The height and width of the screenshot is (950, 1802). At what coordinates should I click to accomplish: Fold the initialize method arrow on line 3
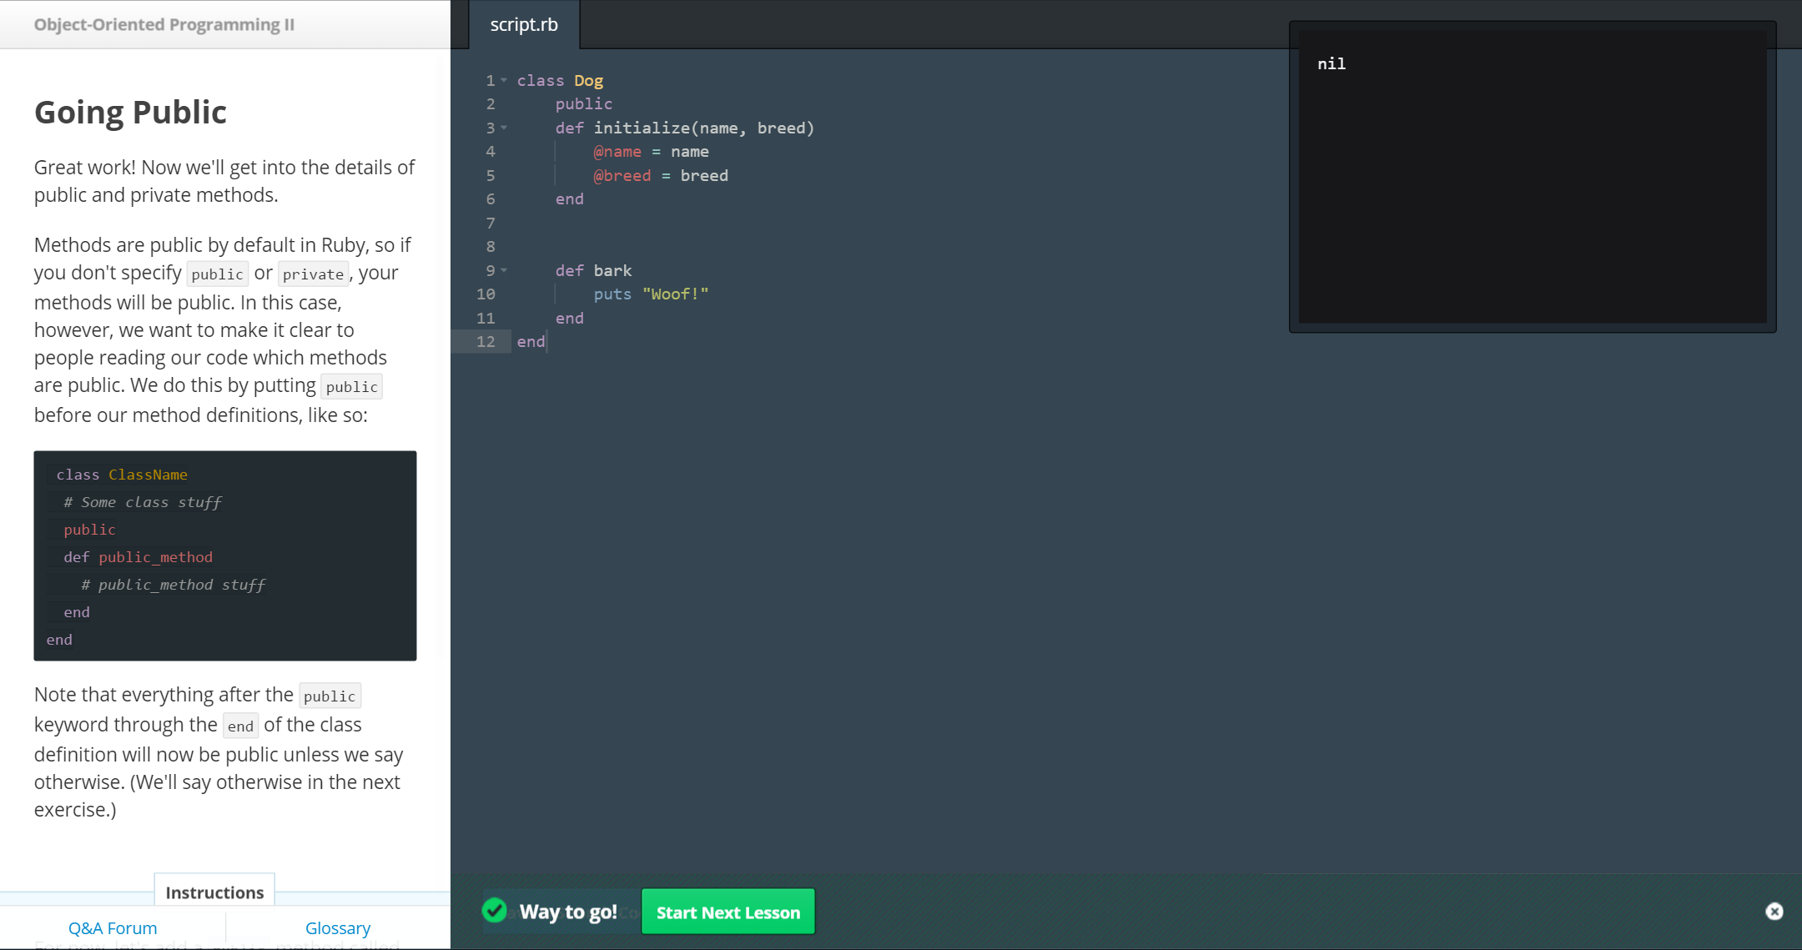504,128
